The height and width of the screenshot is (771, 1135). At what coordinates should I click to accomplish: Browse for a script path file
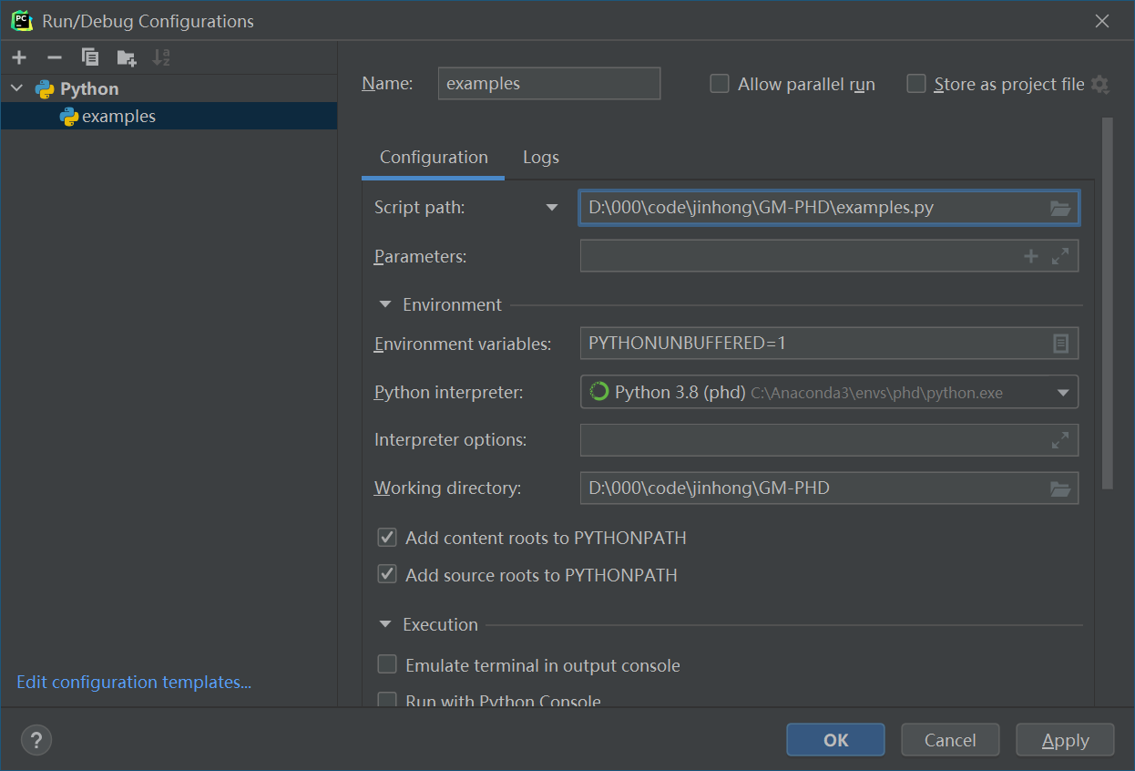(x=1059, y=208)
